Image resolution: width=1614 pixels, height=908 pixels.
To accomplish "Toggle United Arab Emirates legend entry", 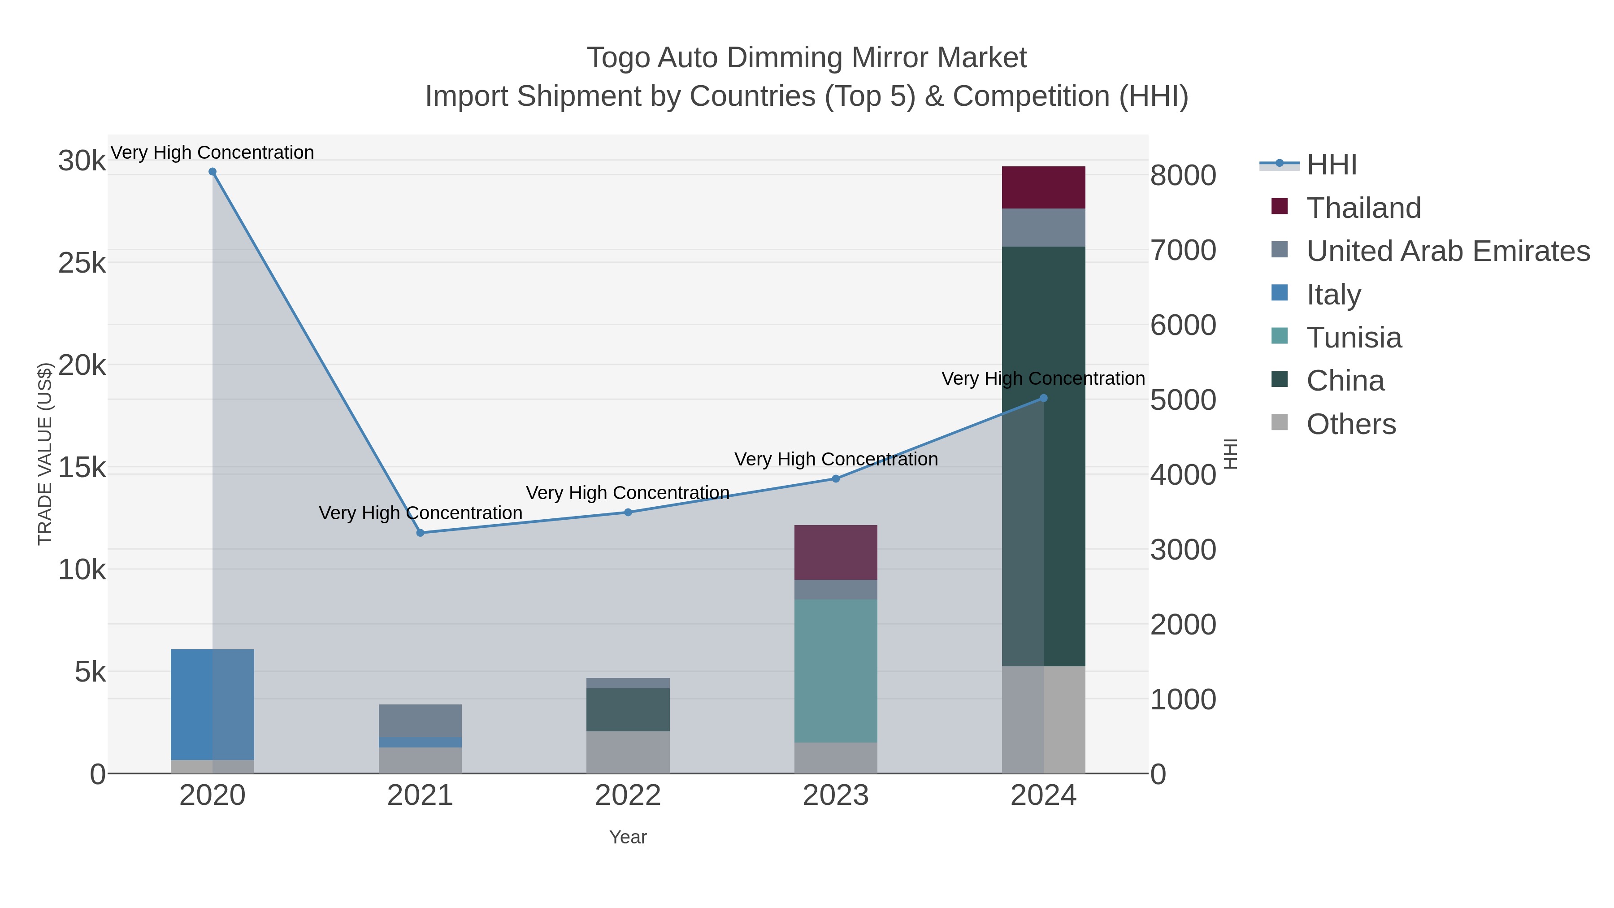I will tap(1431, 251).
